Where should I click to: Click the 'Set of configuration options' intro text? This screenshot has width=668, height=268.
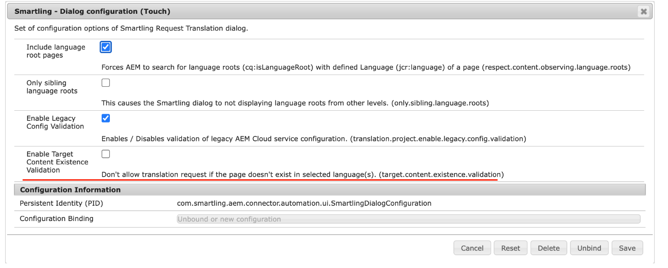(131, 29)
